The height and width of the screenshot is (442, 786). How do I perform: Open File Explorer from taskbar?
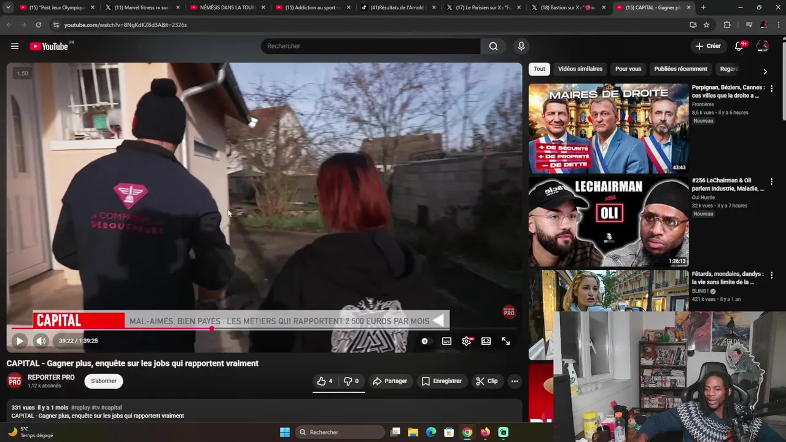click(x=413, y=432)
